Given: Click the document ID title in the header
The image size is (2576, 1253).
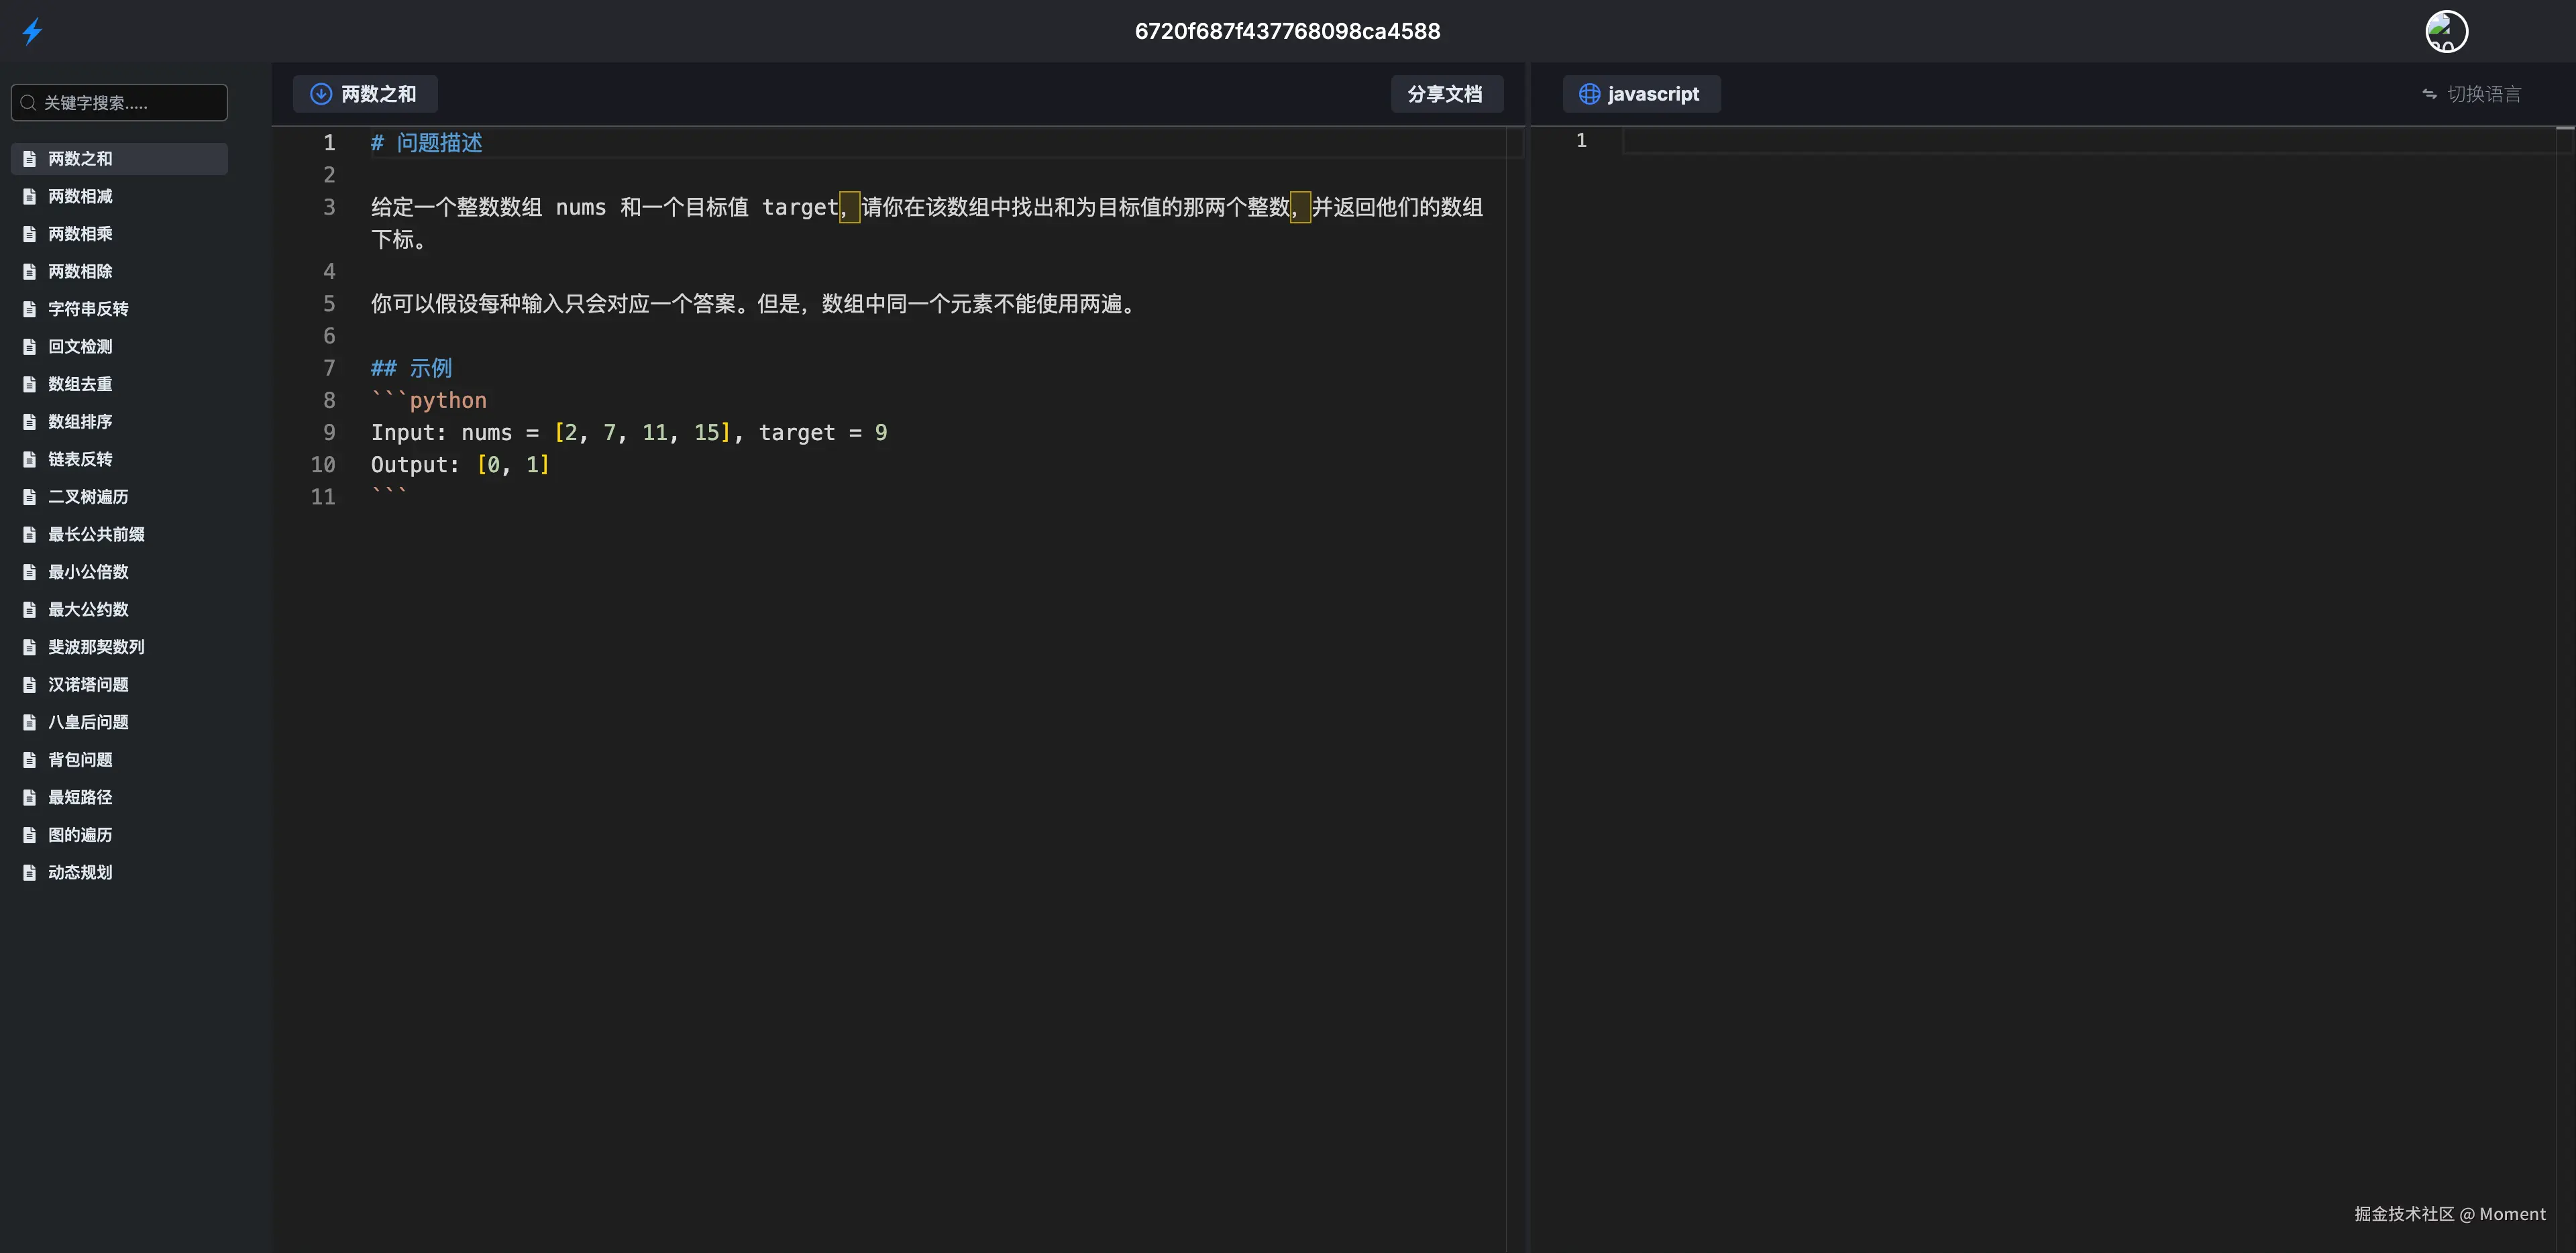Looking at the screenshot, I should 1288,31.
